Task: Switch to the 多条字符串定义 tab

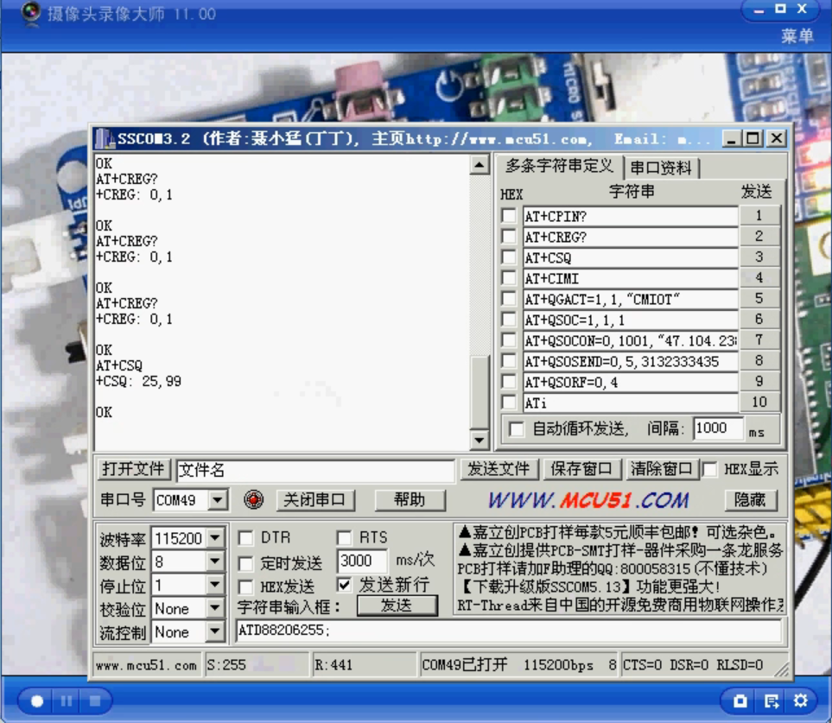Action: [x=559, y=167]
